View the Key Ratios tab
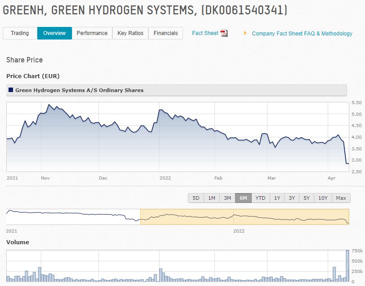The image size is (365, 286). [x=131, y=33]
